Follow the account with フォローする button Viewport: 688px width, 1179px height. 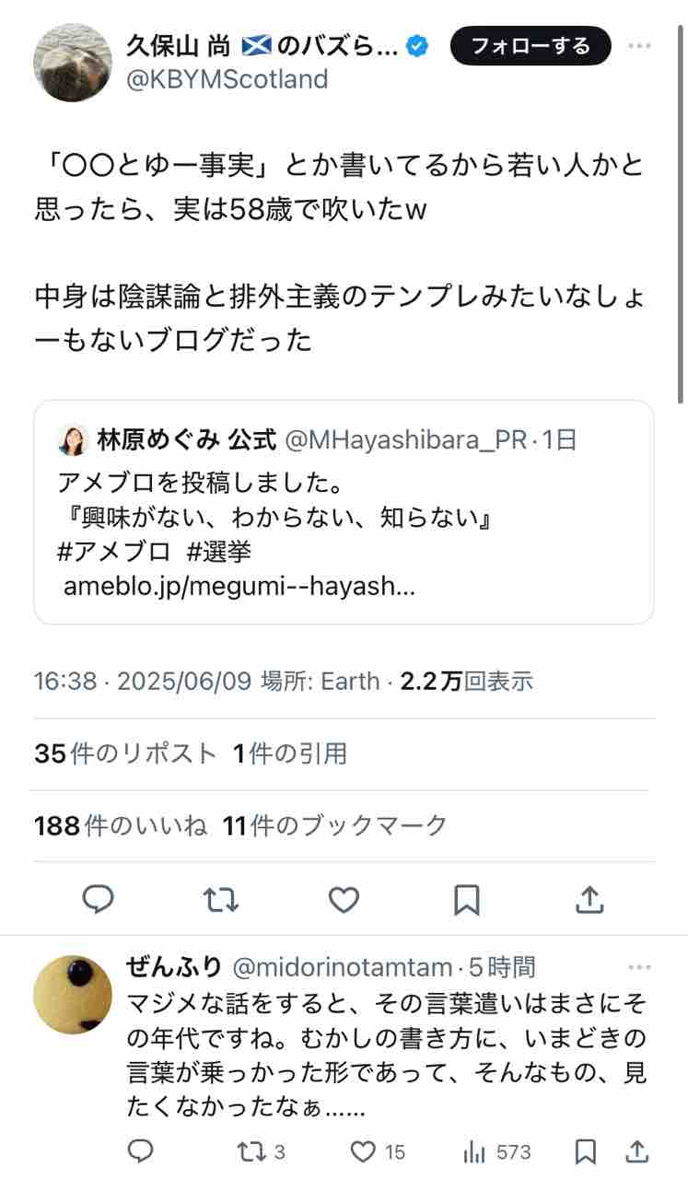pos(531,46)
